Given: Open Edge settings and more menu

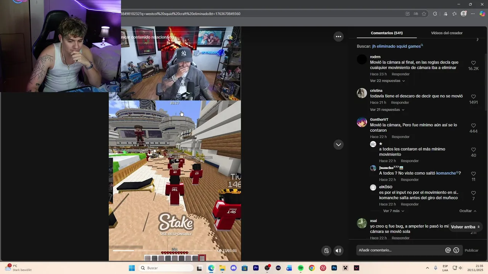Looking at the screenshot, I should (x=473, y=14).
